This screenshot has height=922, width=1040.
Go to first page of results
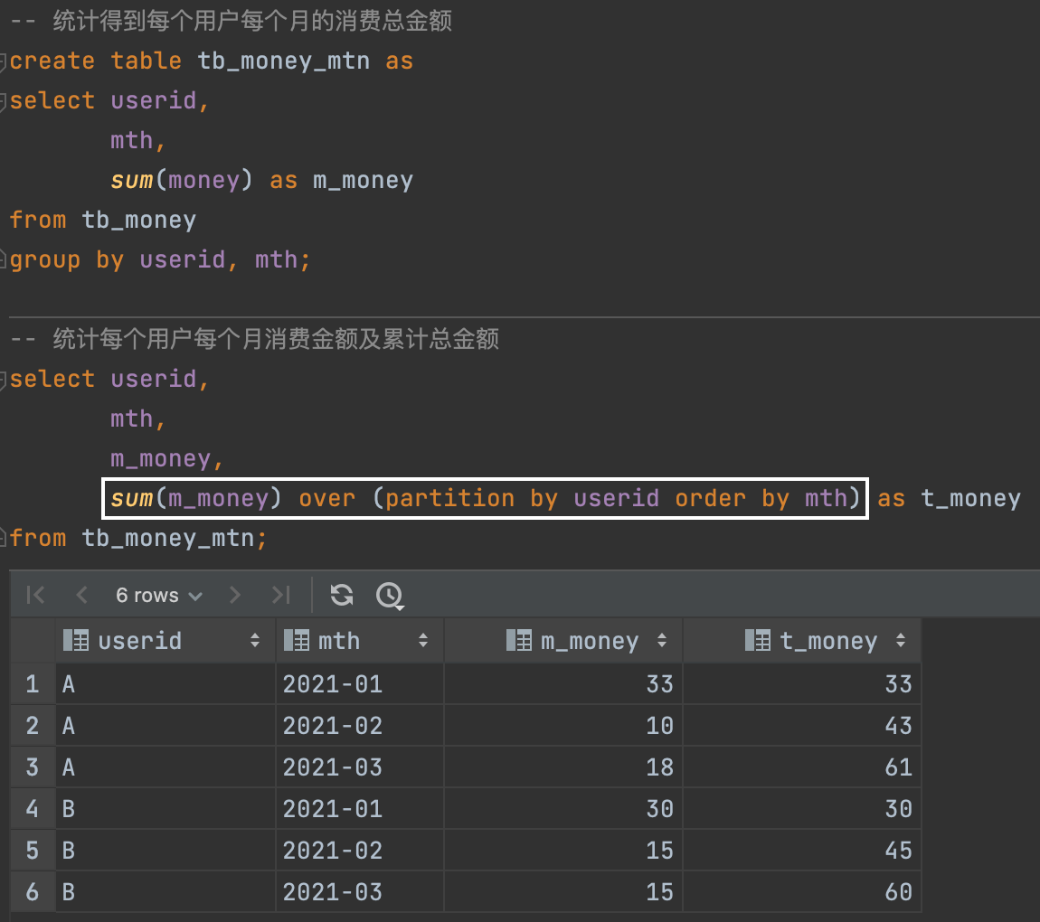tap(36, 595)
